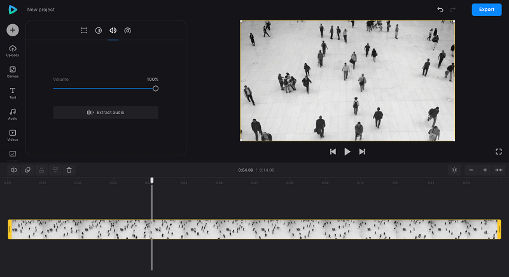Open the Text sidebar panel

13,93
